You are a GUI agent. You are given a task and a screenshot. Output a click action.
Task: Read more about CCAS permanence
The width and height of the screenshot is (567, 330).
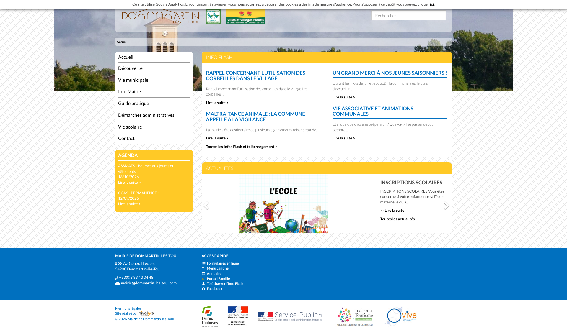129,204
